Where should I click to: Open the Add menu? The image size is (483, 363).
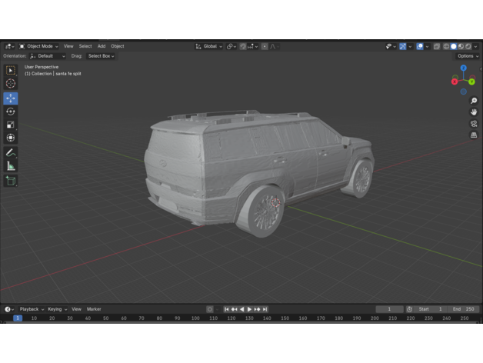pyautogui.click(x=101, y=46)
